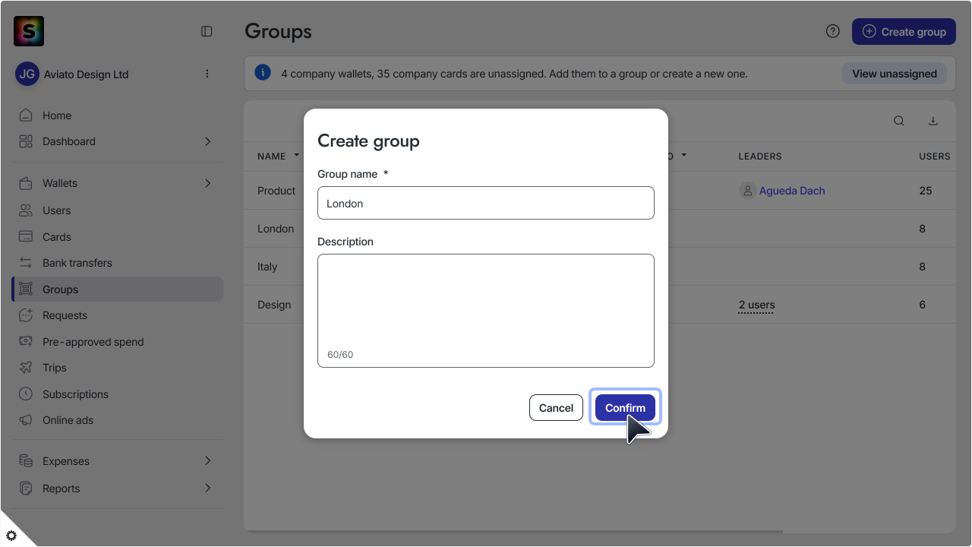
Task: Click the blue info icon in banner
Action: pyautogui.click(x=263, y=73)
